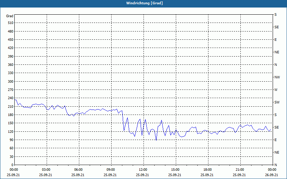This screenshot has width=287, height=179.
Task: Click the '270' y-axis tick label
Action: (x=11, y=90)
